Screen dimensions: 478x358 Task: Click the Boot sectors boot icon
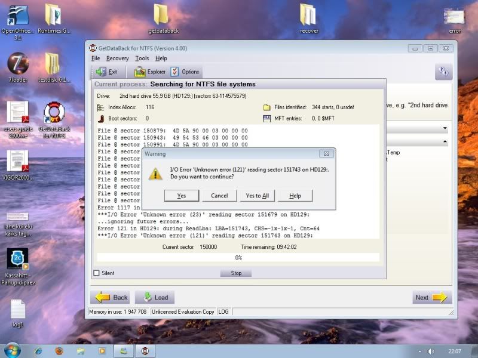[x=101, y=118]
